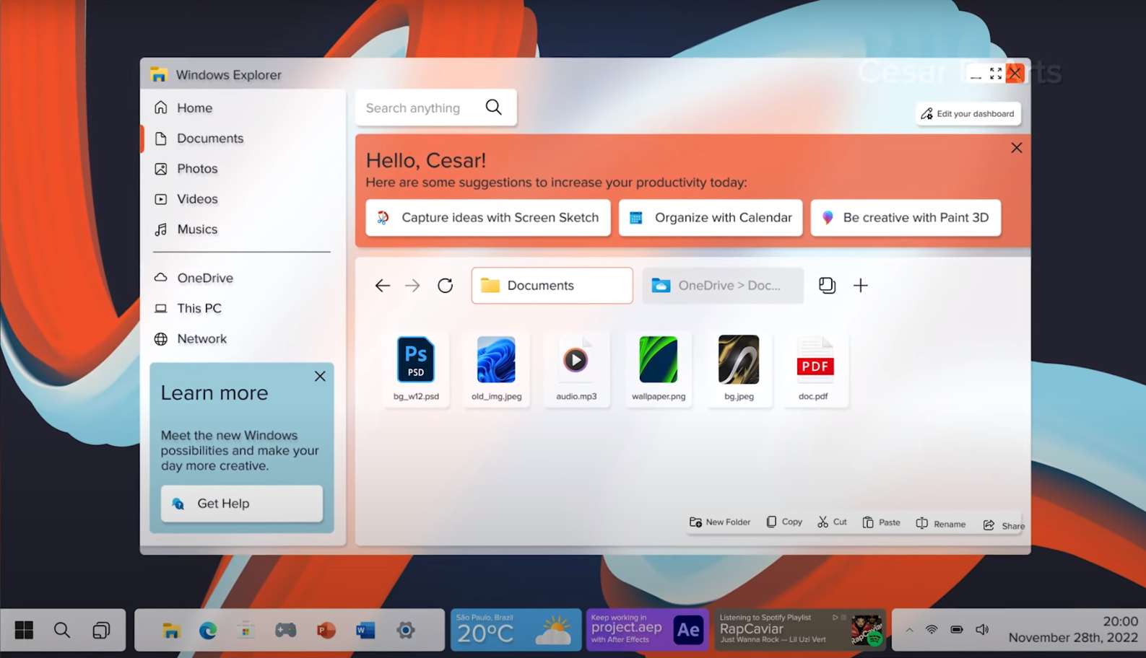Choose Capture ideas with Screen Sketch

(x=488, y=218)
